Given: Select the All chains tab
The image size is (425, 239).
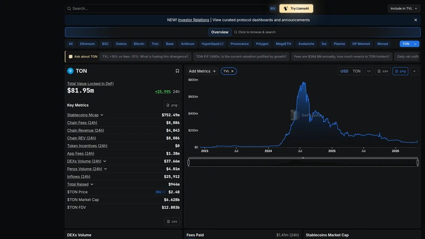Looking at the screenshot, I should 71,44.
